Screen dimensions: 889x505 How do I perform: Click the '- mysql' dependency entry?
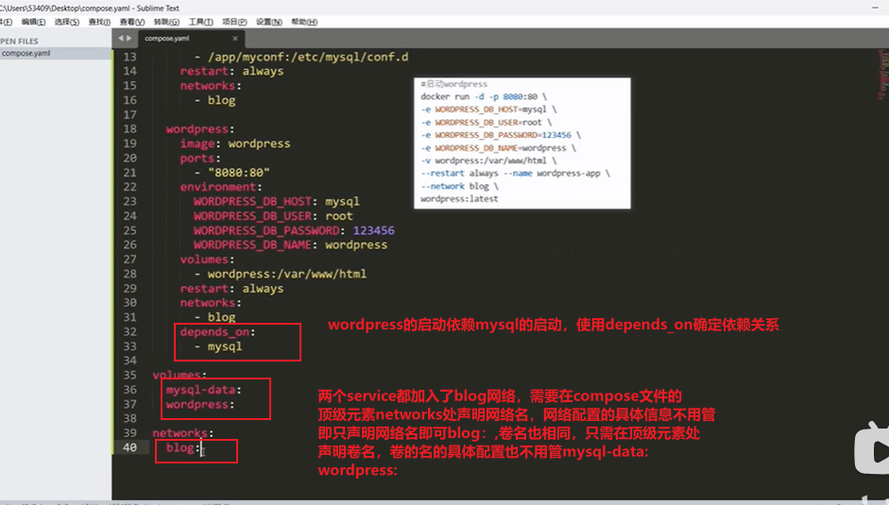coord(218,346)
